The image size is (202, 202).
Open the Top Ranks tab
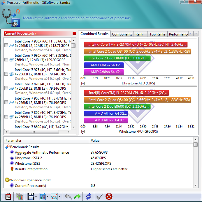click(x=157, y=34)
